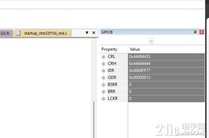
Task: Expand the CRL register row
Action: tap(103, 57)
